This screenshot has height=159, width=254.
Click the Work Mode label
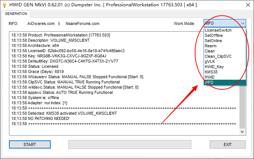pos(184,23)
